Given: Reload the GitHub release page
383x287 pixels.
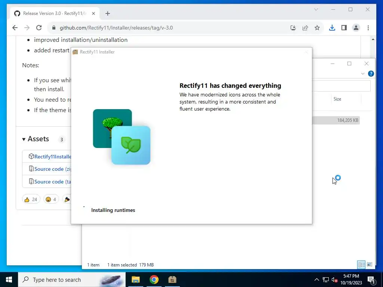Looking at the screenshot, I should (39, 28).
